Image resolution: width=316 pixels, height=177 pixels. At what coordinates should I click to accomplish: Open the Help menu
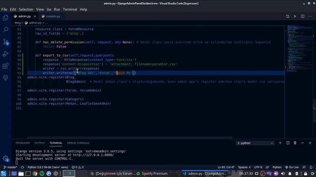point(83,9)
